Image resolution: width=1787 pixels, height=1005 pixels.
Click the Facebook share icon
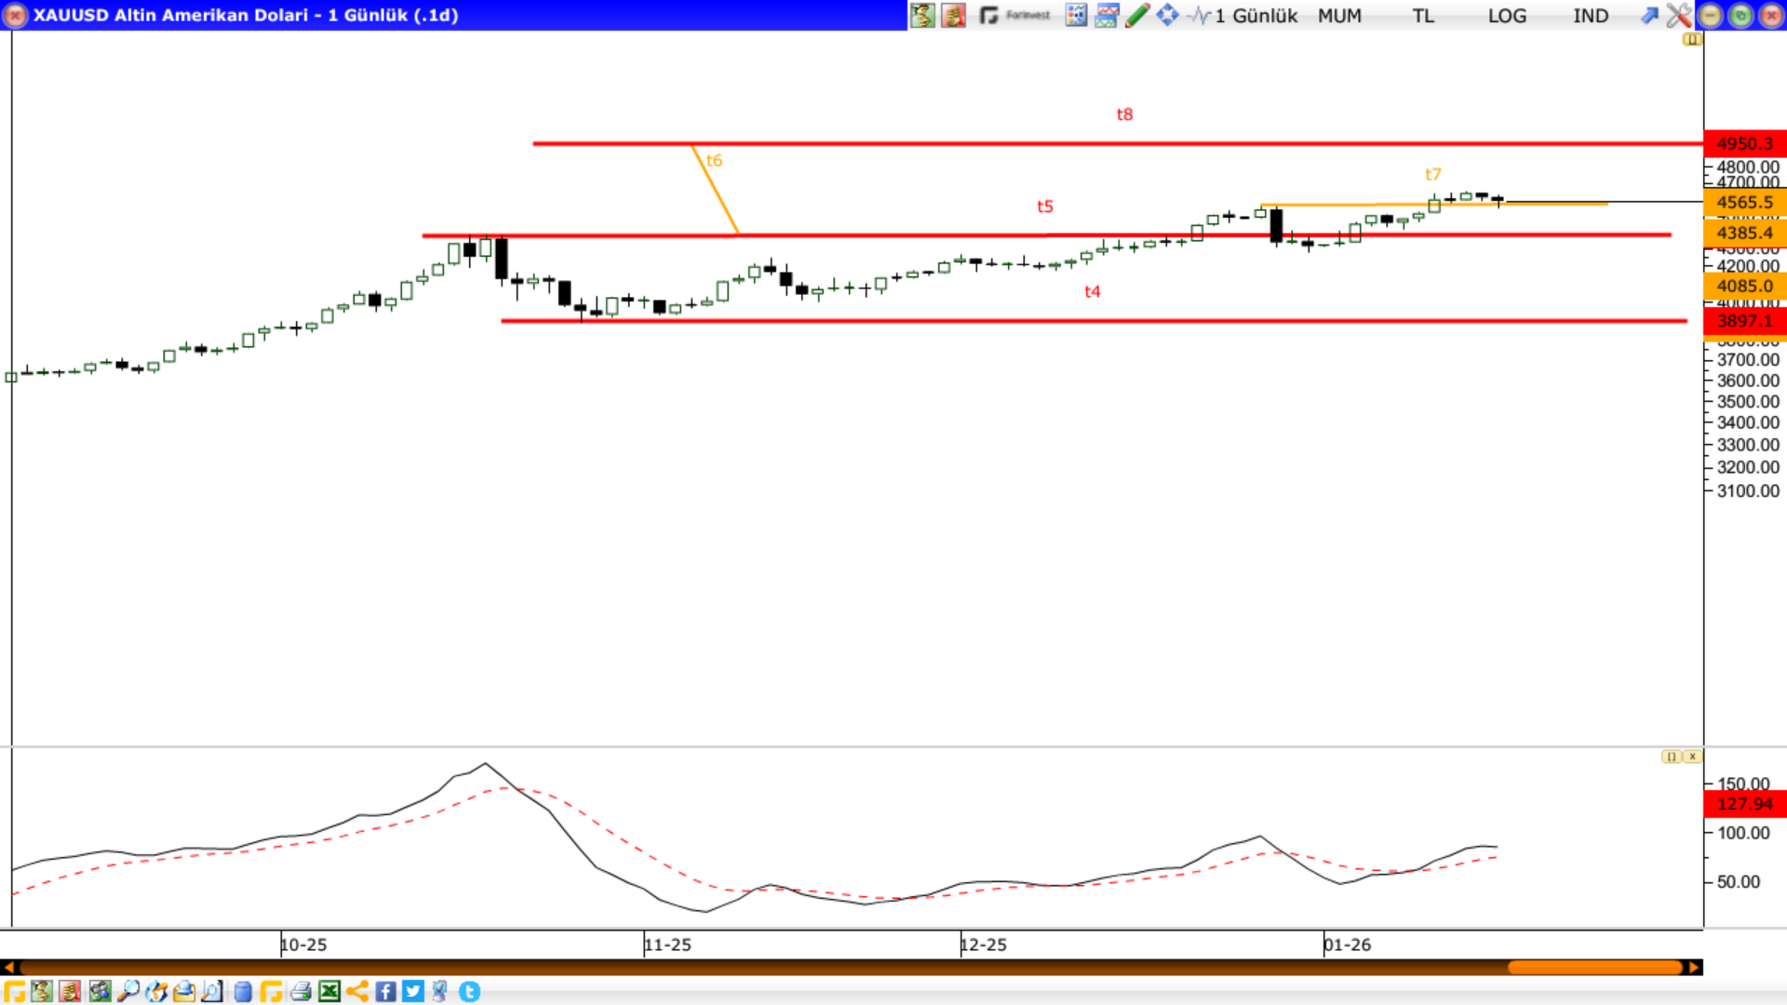tap(385, 991)
